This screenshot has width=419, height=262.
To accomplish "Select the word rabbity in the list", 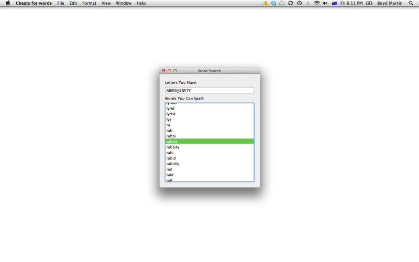I will 209,147.
